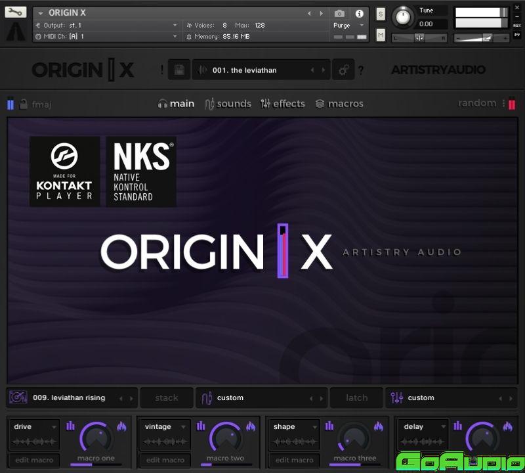Click the bars icon for macro one
Viewport: 525px width, 473px height.
click(x=70, y=426)
